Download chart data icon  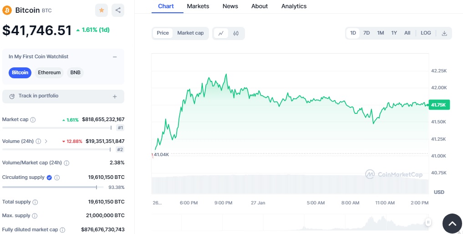(444, 33)
